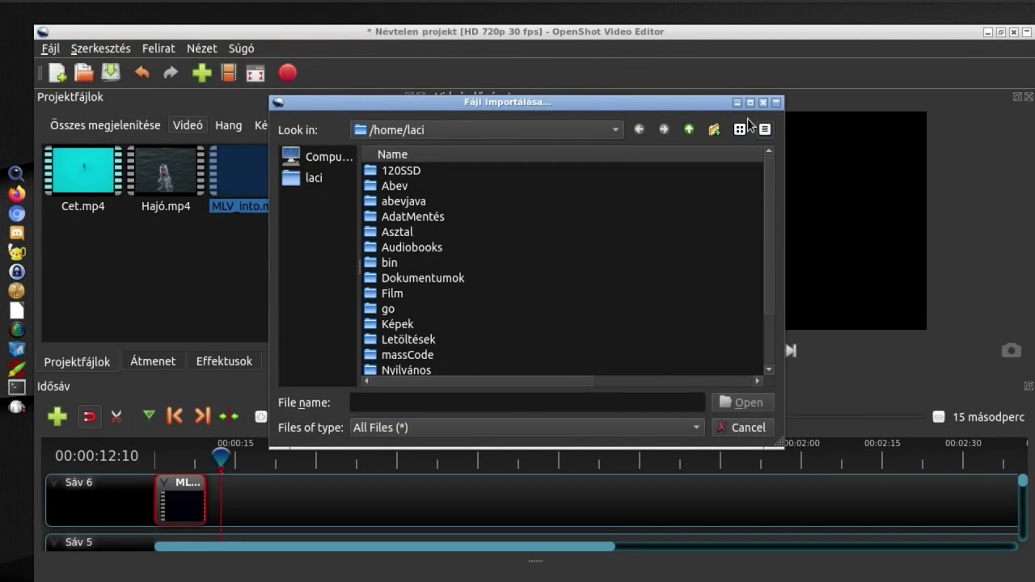Switch to Átmenet tab
This screenshot has height=582, width=1035.
153,361
